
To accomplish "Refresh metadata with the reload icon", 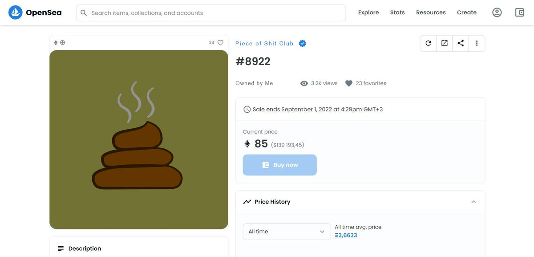I will click(428, 43).
